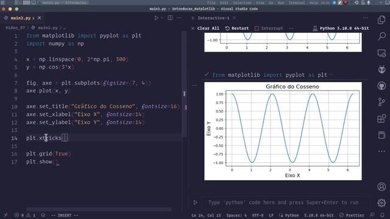Screen dimensions: 390x219
Task: Open the notebook icon in the activity bar
Action: pyautogui.click(x=381, y=135)
